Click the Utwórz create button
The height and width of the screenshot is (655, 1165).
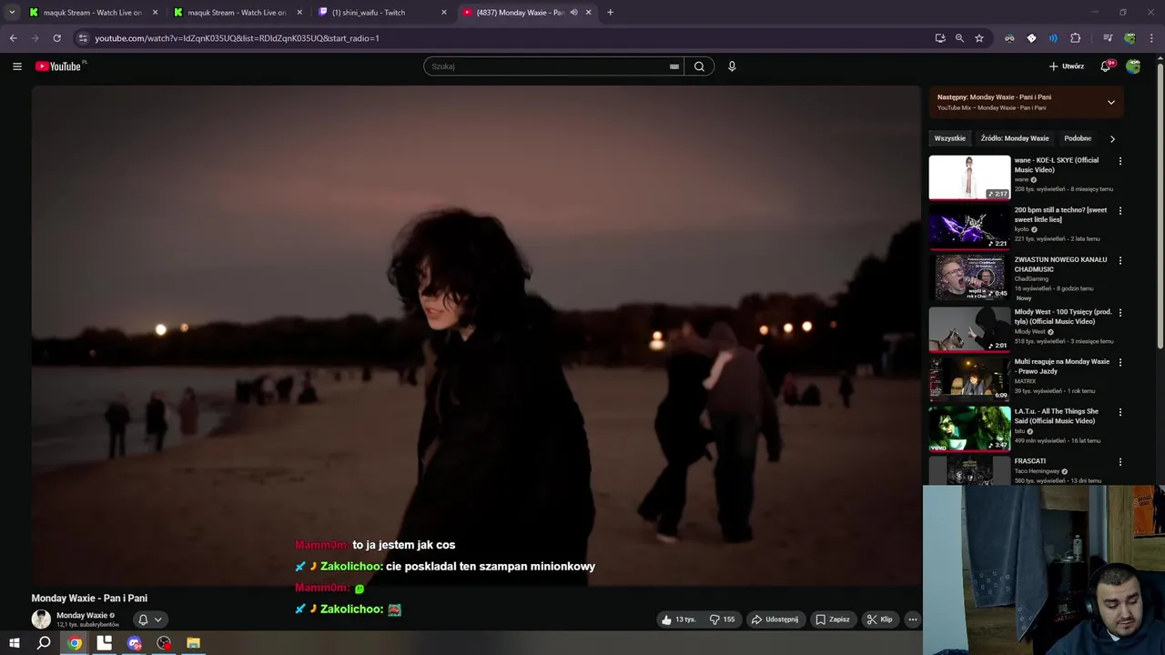point(1066,66)
